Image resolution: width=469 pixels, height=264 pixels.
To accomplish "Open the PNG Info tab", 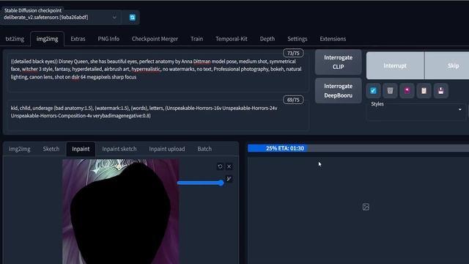I will point(108,39).
